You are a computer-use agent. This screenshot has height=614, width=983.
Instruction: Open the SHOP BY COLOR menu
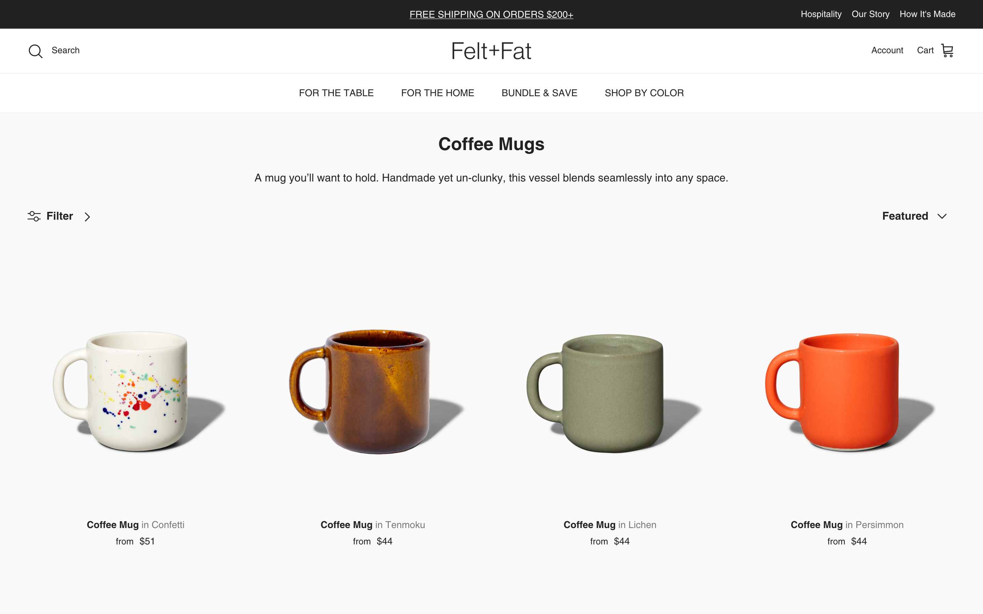point(644,93)
